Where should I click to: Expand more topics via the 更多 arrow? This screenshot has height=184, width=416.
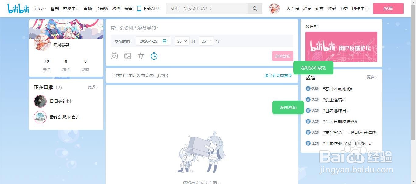coord(371,78)
